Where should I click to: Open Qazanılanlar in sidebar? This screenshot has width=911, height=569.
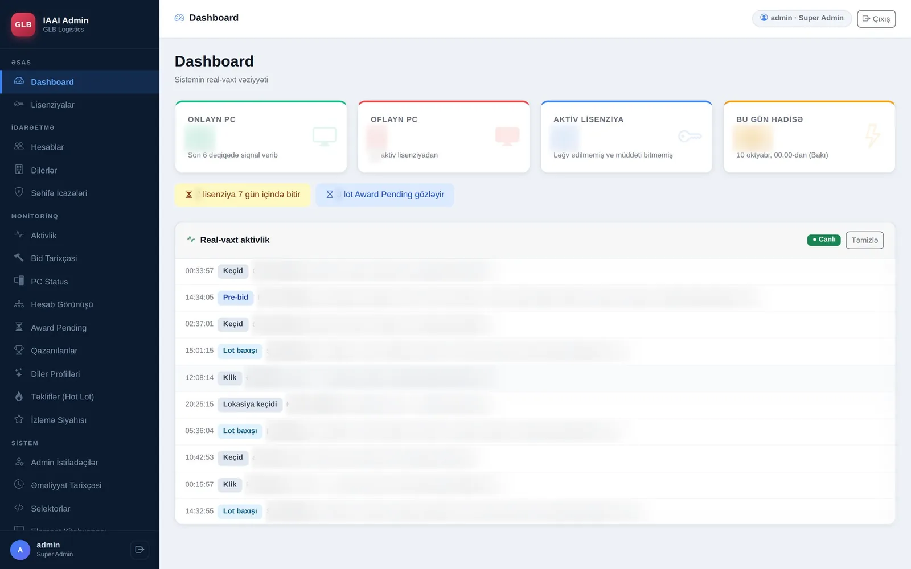[x=80, y=351]
